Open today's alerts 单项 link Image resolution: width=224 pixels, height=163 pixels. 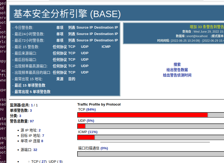[x=60, y=28]
